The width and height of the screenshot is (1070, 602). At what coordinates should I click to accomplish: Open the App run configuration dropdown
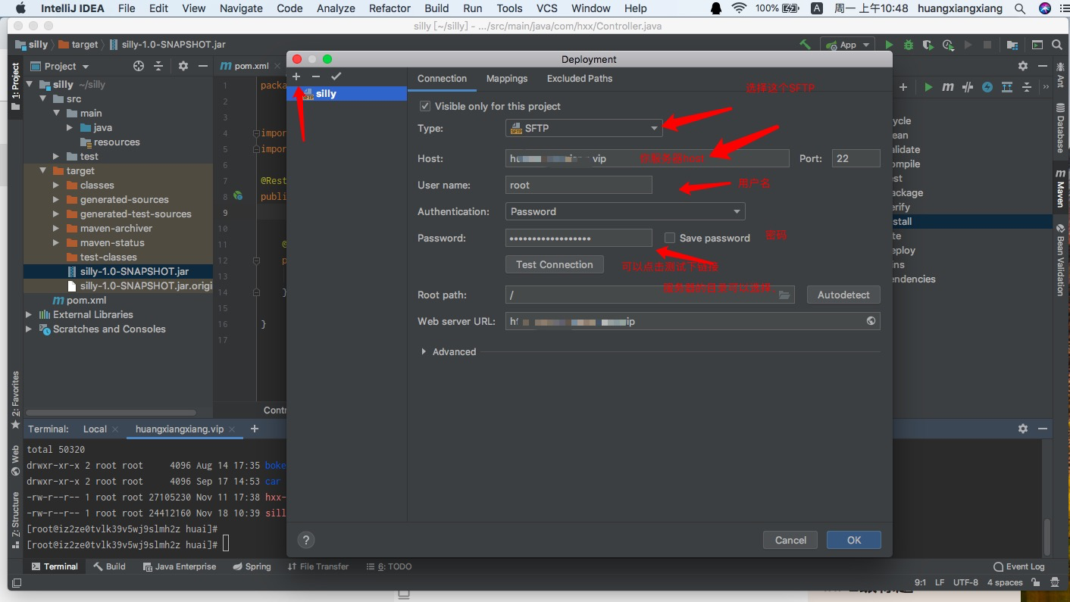click(x=848, y=45)
